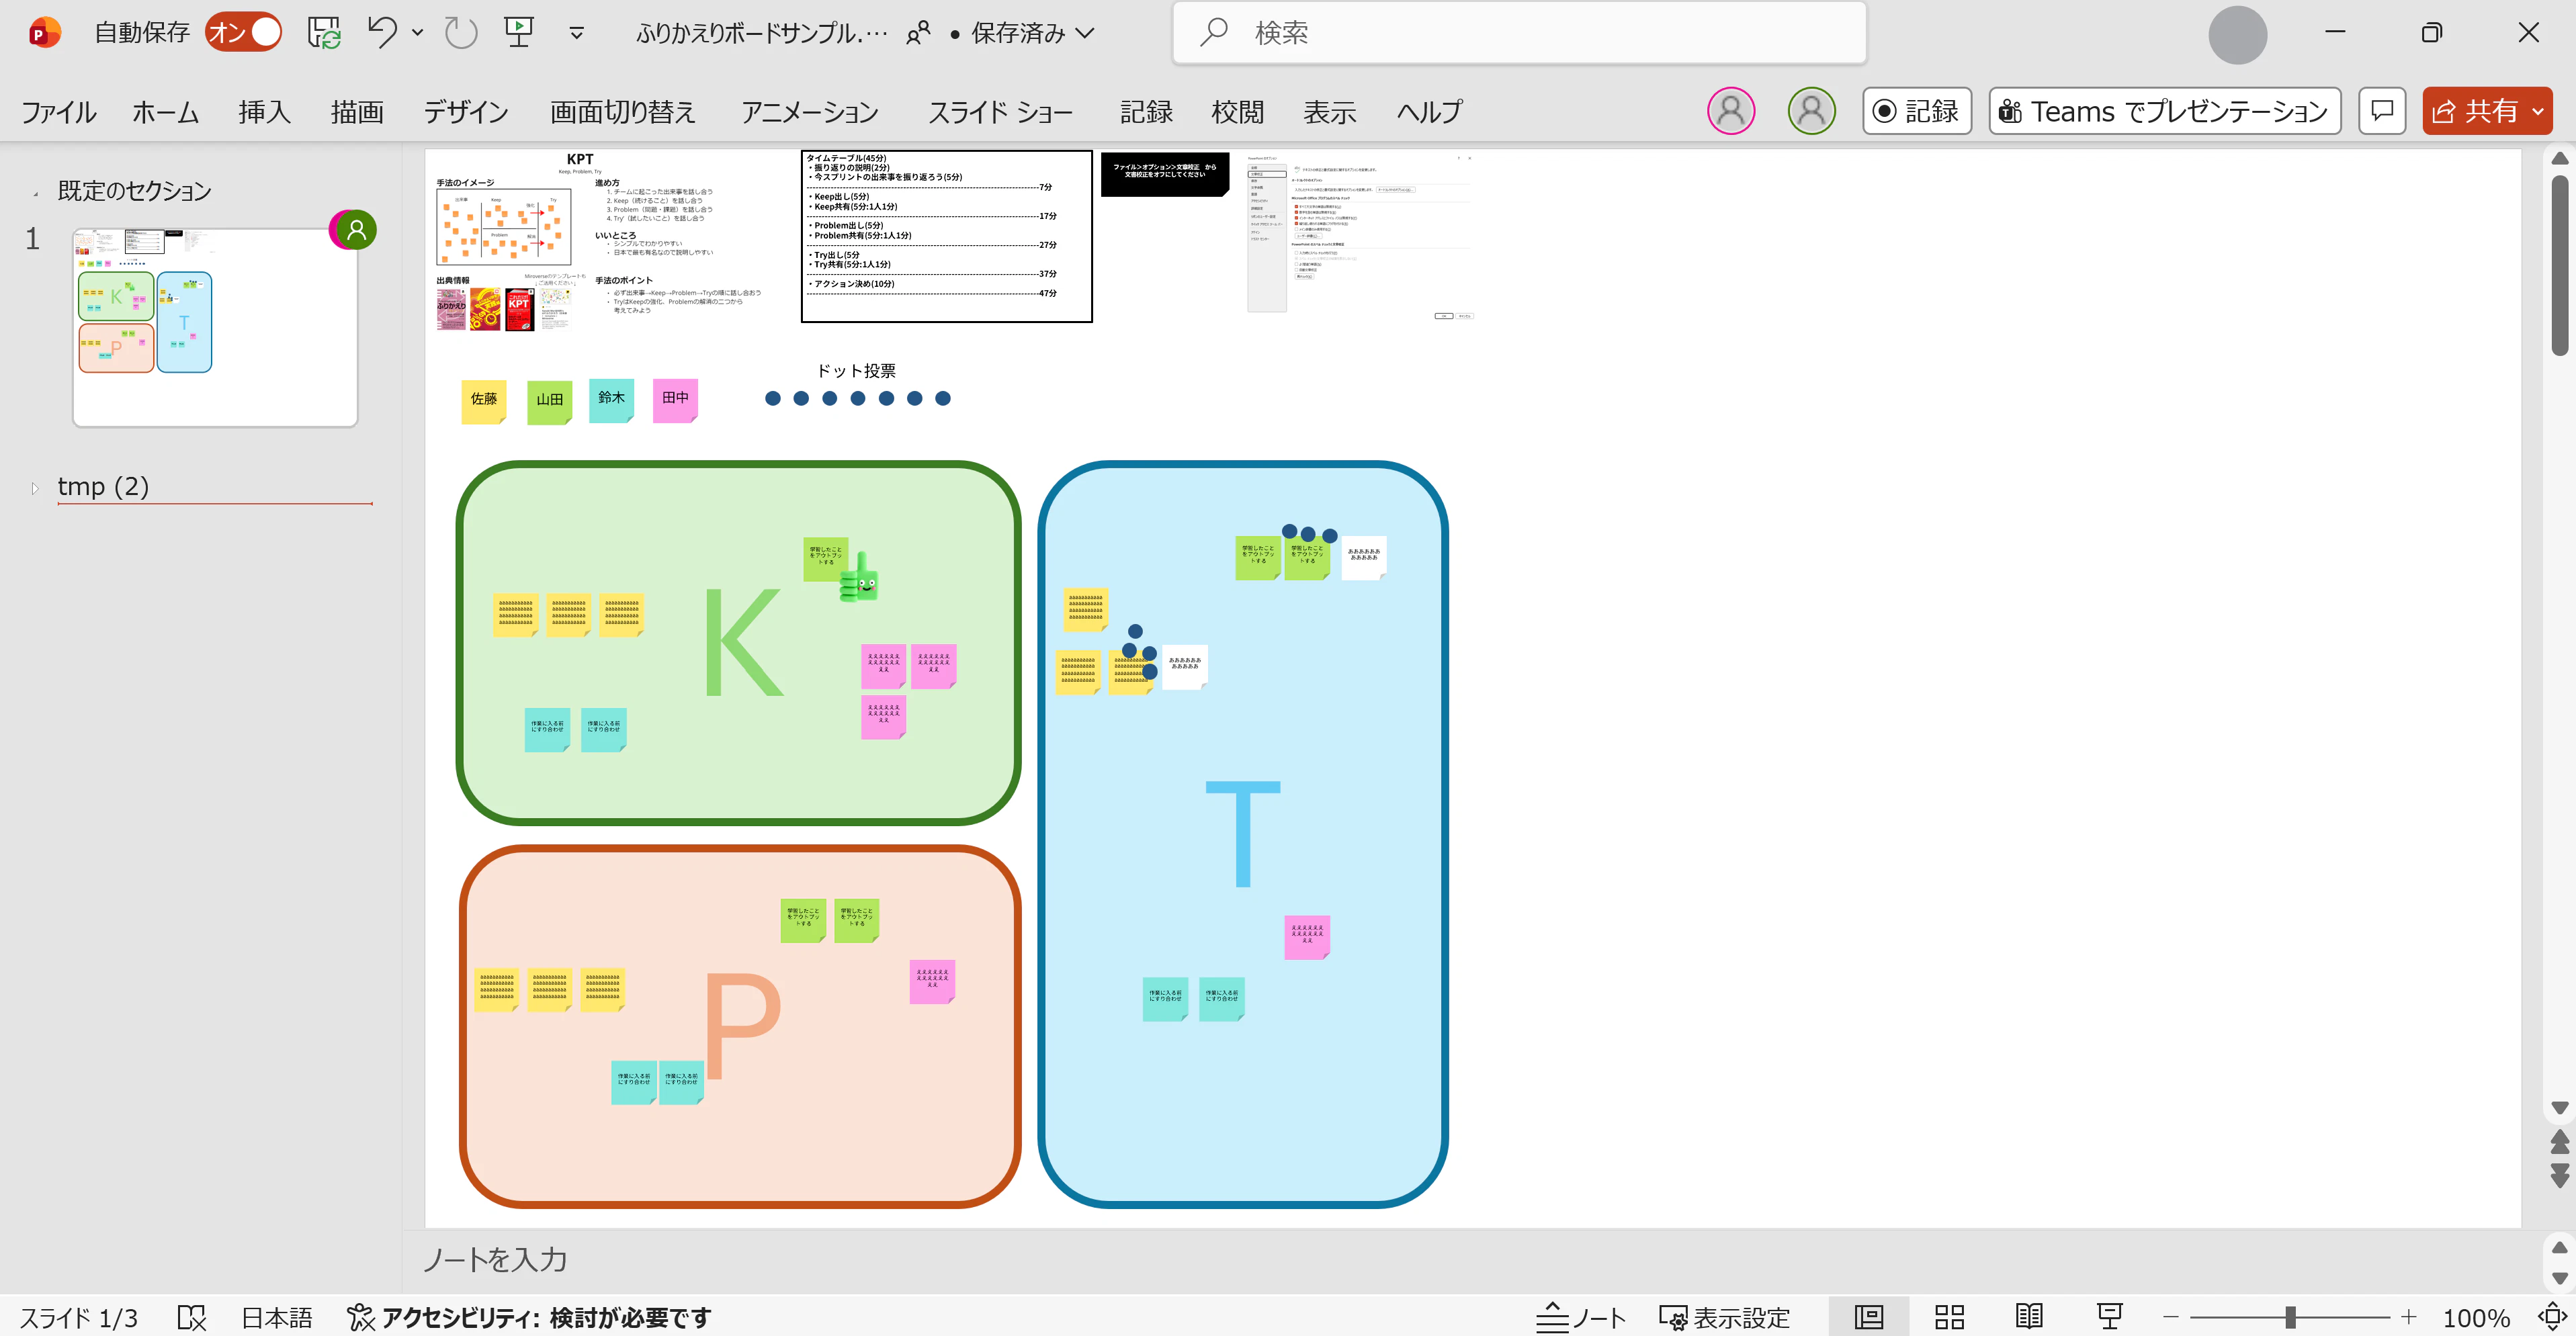
Task: Click the zoom in plus button
Action: [x=2408, y=1317]
